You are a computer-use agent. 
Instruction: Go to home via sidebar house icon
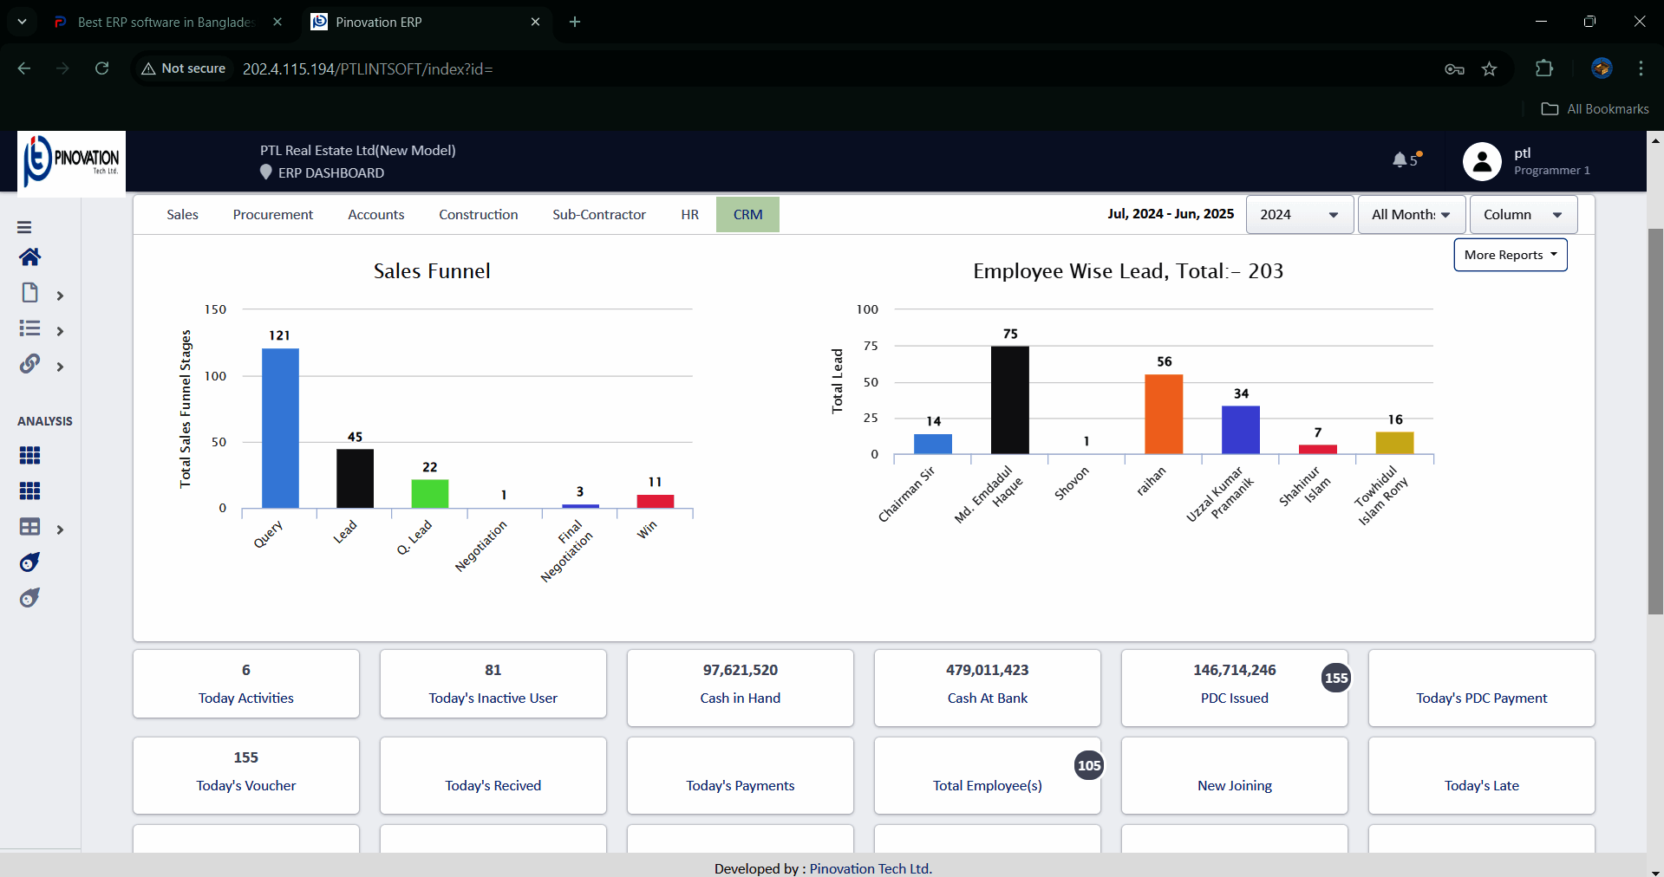click(29, 257)
